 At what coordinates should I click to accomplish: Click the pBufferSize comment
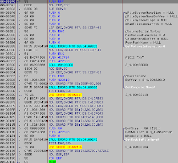136,76
